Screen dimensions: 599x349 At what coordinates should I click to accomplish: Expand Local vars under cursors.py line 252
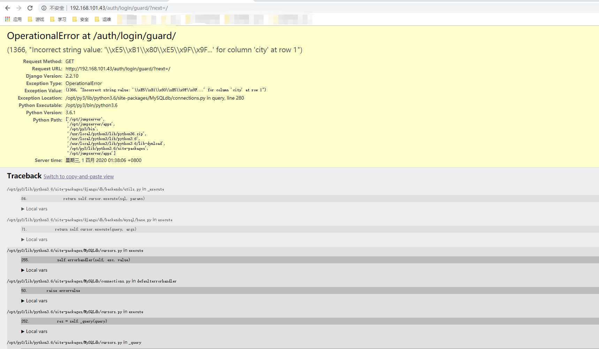click(x=34, y=331)
